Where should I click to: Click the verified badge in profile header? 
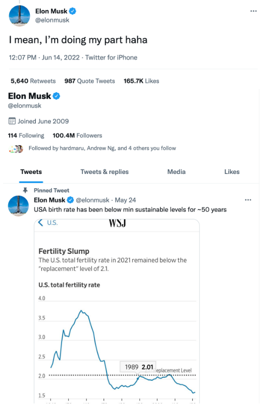click(57, 96)
